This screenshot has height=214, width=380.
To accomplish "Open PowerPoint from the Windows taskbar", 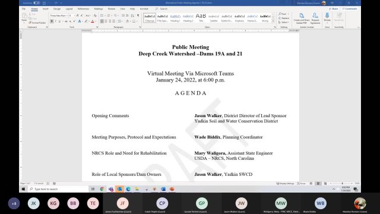I will [172, 189].
